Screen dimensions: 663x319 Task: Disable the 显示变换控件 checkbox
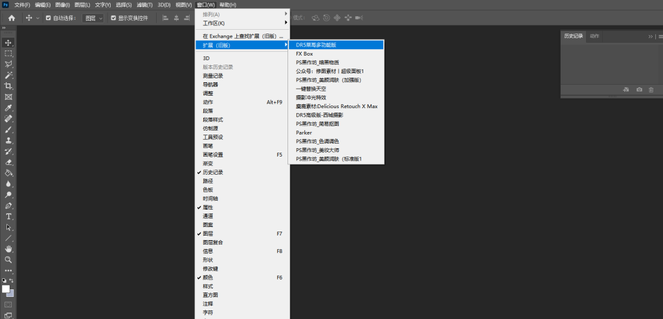pos(114,18)
